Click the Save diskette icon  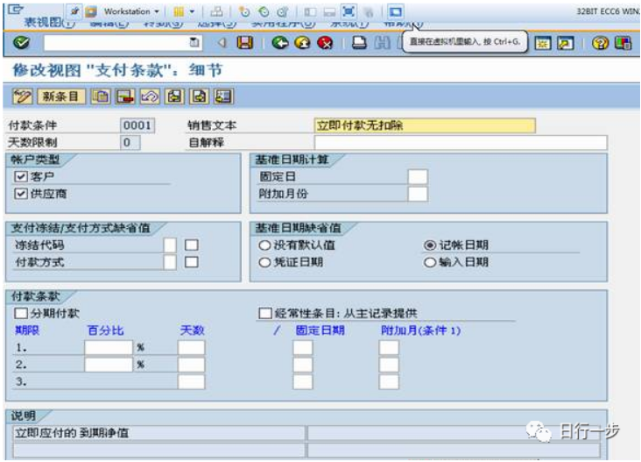[245, 43]
